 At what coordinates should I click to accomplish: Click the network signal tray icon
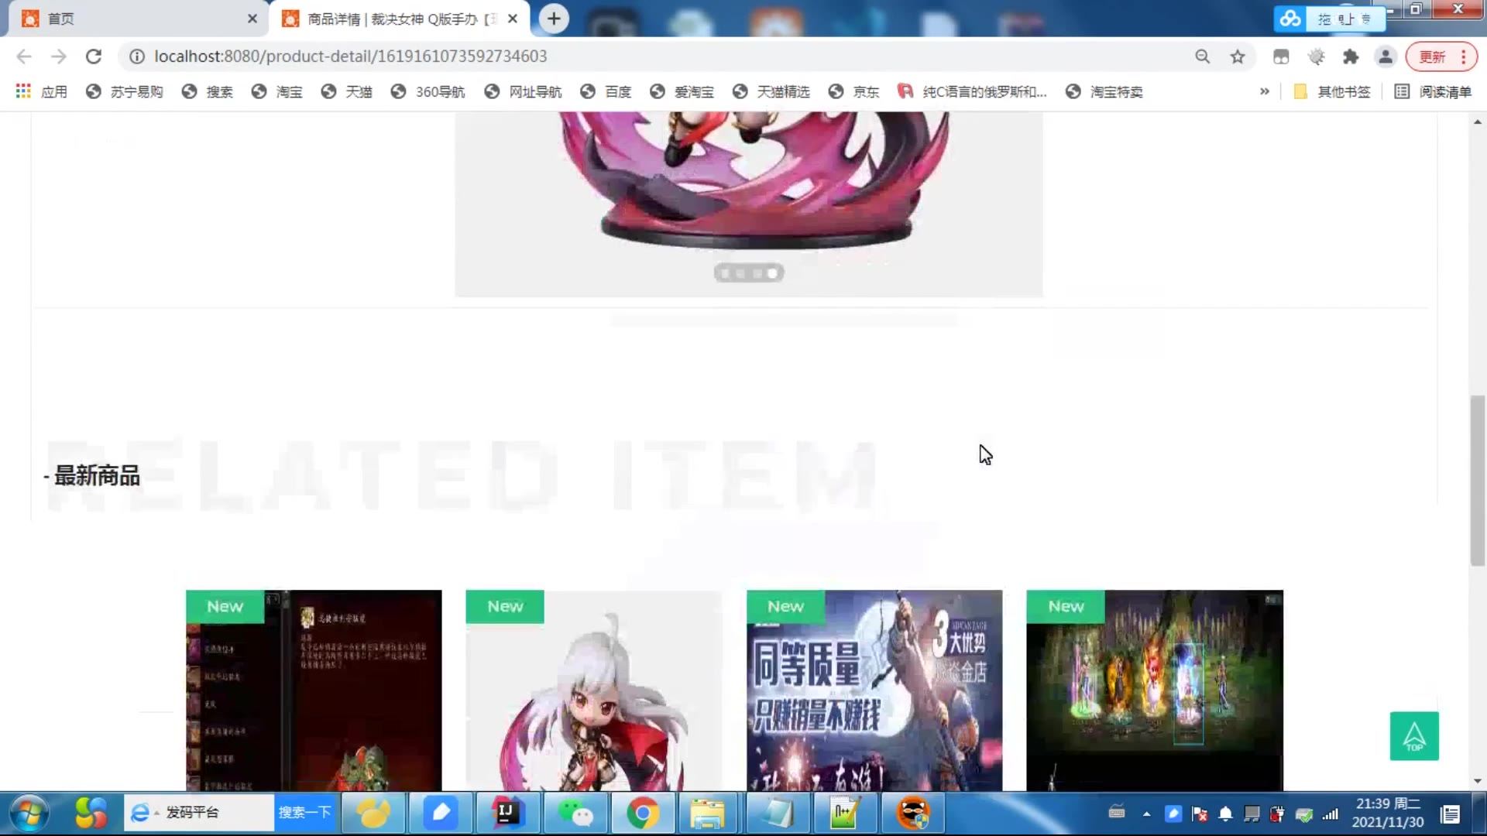click(1331, 814)
